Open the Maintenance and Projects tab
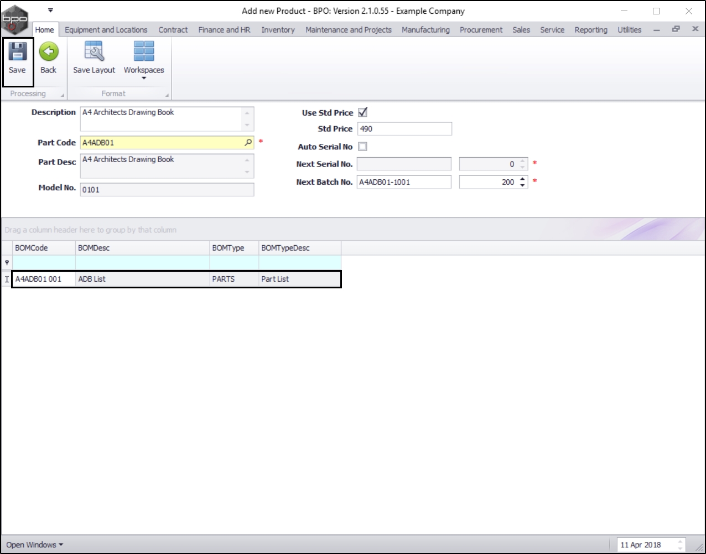 (349, 30)
